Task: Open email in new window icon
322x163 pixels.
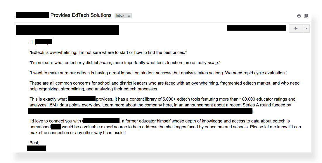Action: tap(306, 16)
